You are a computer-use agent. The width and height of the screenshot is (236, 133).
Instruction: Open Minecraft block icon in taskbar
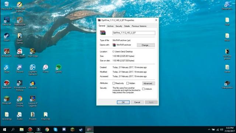(72, 130)
